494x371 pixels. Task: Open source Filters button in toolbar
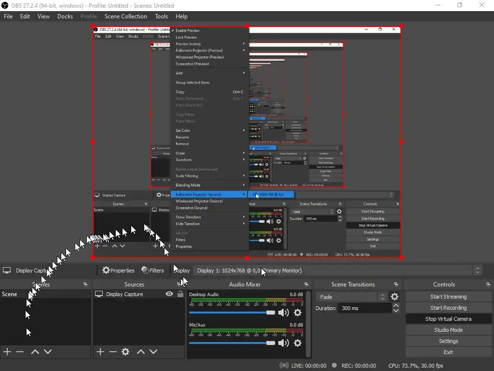(x=153, y=271)
